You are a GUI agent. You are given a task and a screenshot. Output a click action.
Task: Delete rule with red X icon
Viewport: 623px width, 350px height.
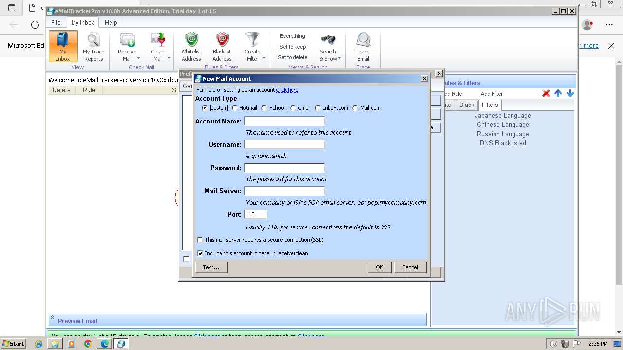pos(546,93)
